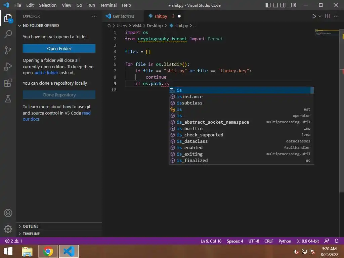Open the View menu

tap(67, 5)
